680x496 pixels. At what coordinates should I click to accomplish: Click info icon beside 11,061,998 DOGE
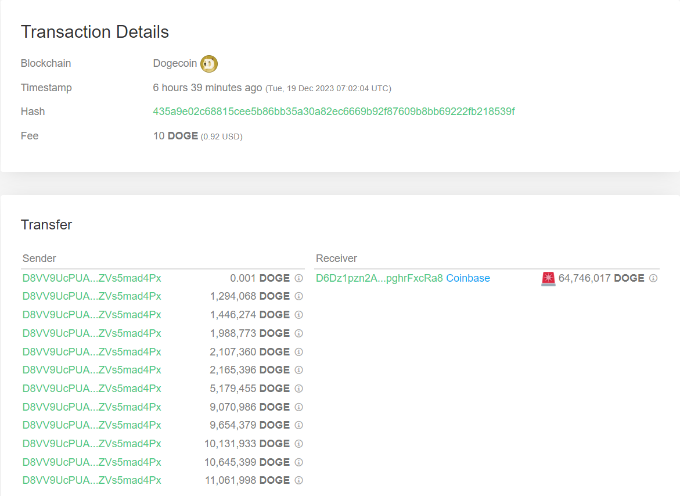(299, 480)
